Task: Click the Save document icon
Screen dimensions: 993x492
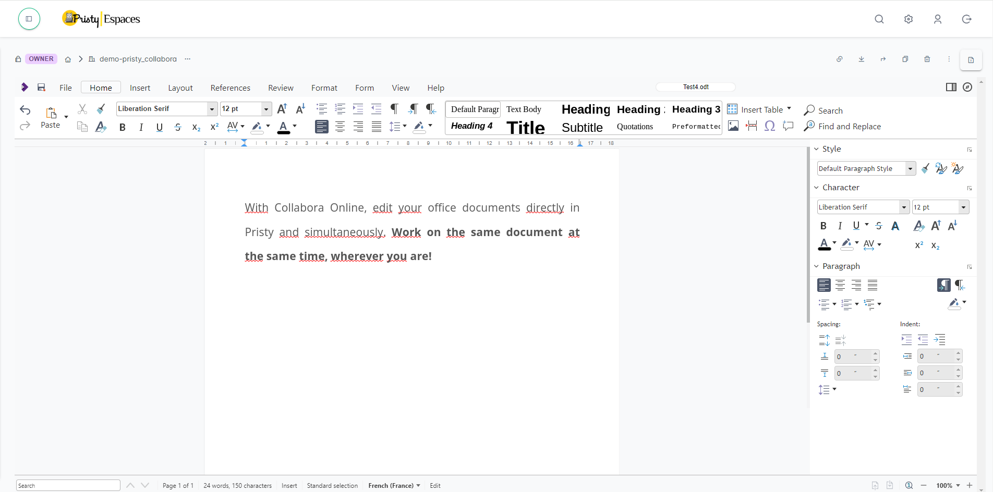Action: pyautogui.click(x=41, y=88)
